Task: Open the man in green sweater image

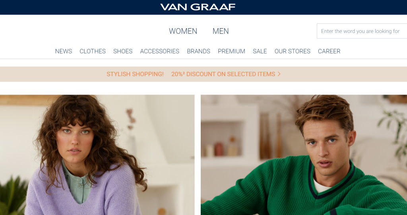Action: tap(304, 155)
